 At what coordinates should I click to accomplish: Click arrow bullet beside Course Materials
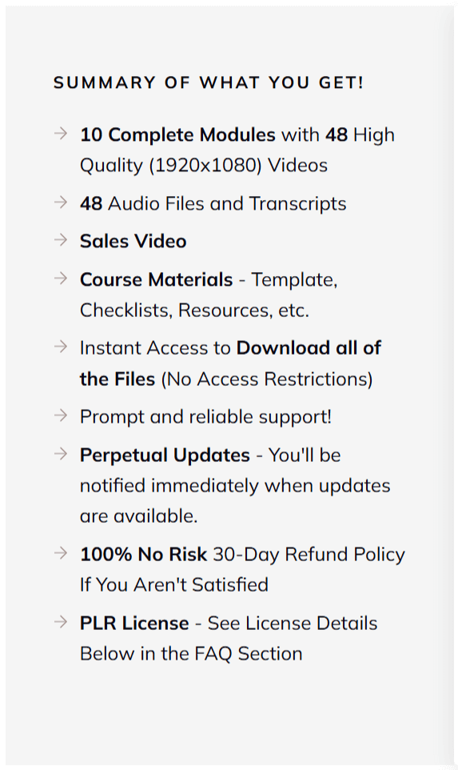point(60,279)
